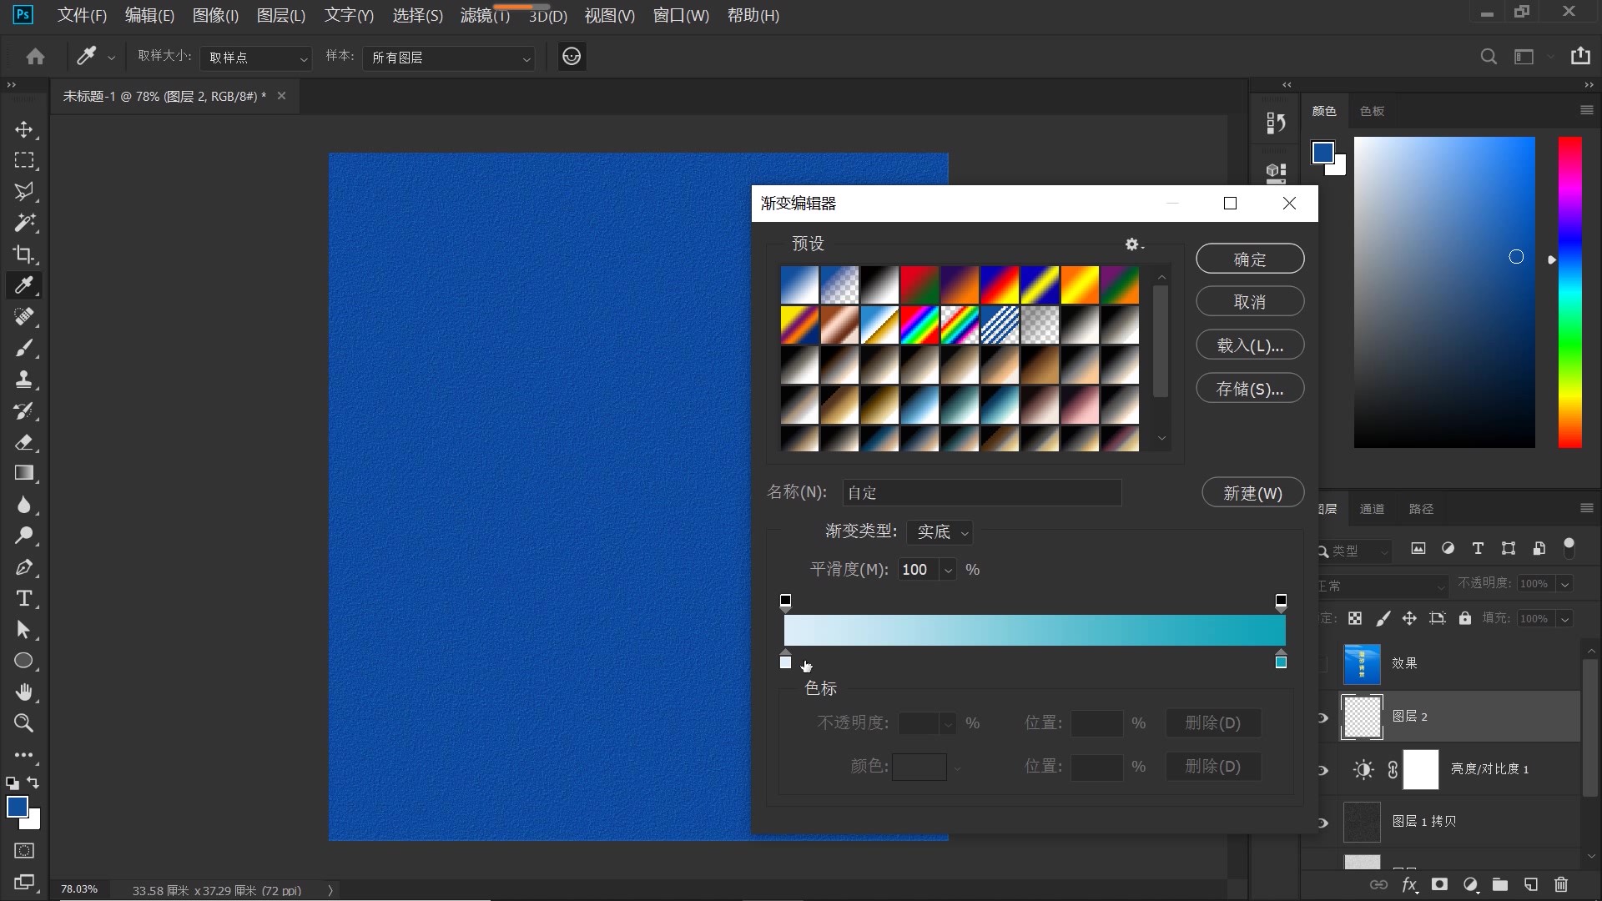
Task: Click the 确定 button
Action: [x=1249, y=259]
